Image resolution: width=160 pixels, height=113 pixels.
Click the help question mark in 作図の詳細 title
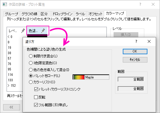point(140,4)
